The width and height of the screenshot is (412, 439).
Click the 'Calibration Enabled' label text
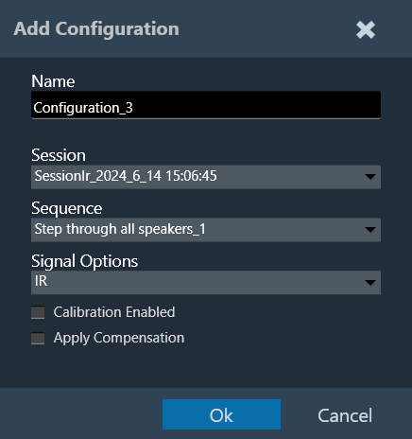click(x=114, y=312)
